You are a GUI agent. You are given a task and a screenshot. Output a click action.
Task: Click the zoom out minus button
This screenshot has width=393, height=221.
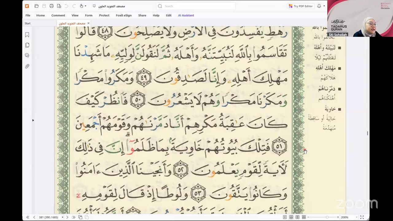tap(309, 217)
